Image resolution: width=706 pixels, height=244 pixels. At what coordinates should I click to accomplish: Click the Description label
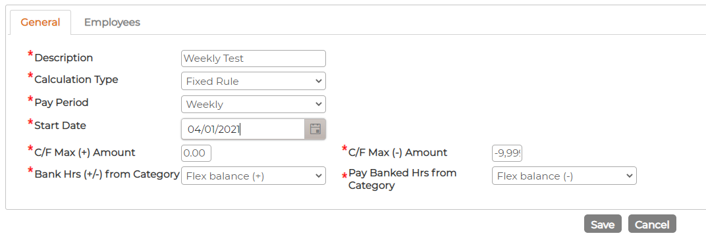(63, 58)
